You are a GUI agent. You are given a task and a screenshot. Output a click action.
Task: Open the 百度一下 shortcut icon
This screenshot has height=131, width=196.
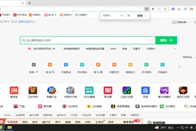[34, 65]
